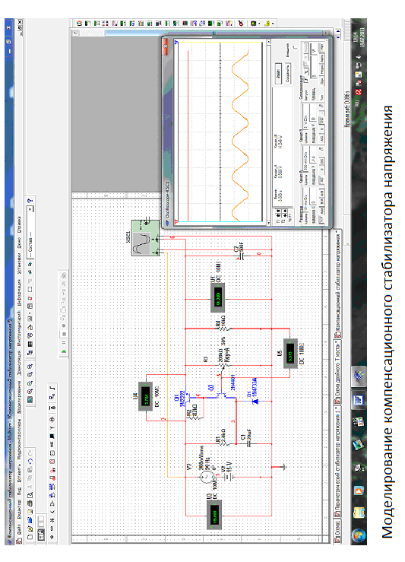405x562 pixels.
Task: Place a bus with the bus icon
Action: (52, 388)
